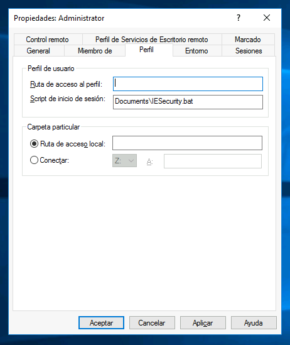Switch to the Control remoto tab
290x345 pixels.
(48, 40)
